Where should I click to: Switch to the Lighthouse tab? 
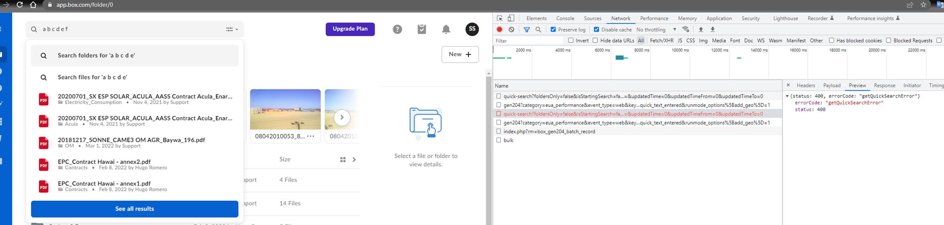785,18
